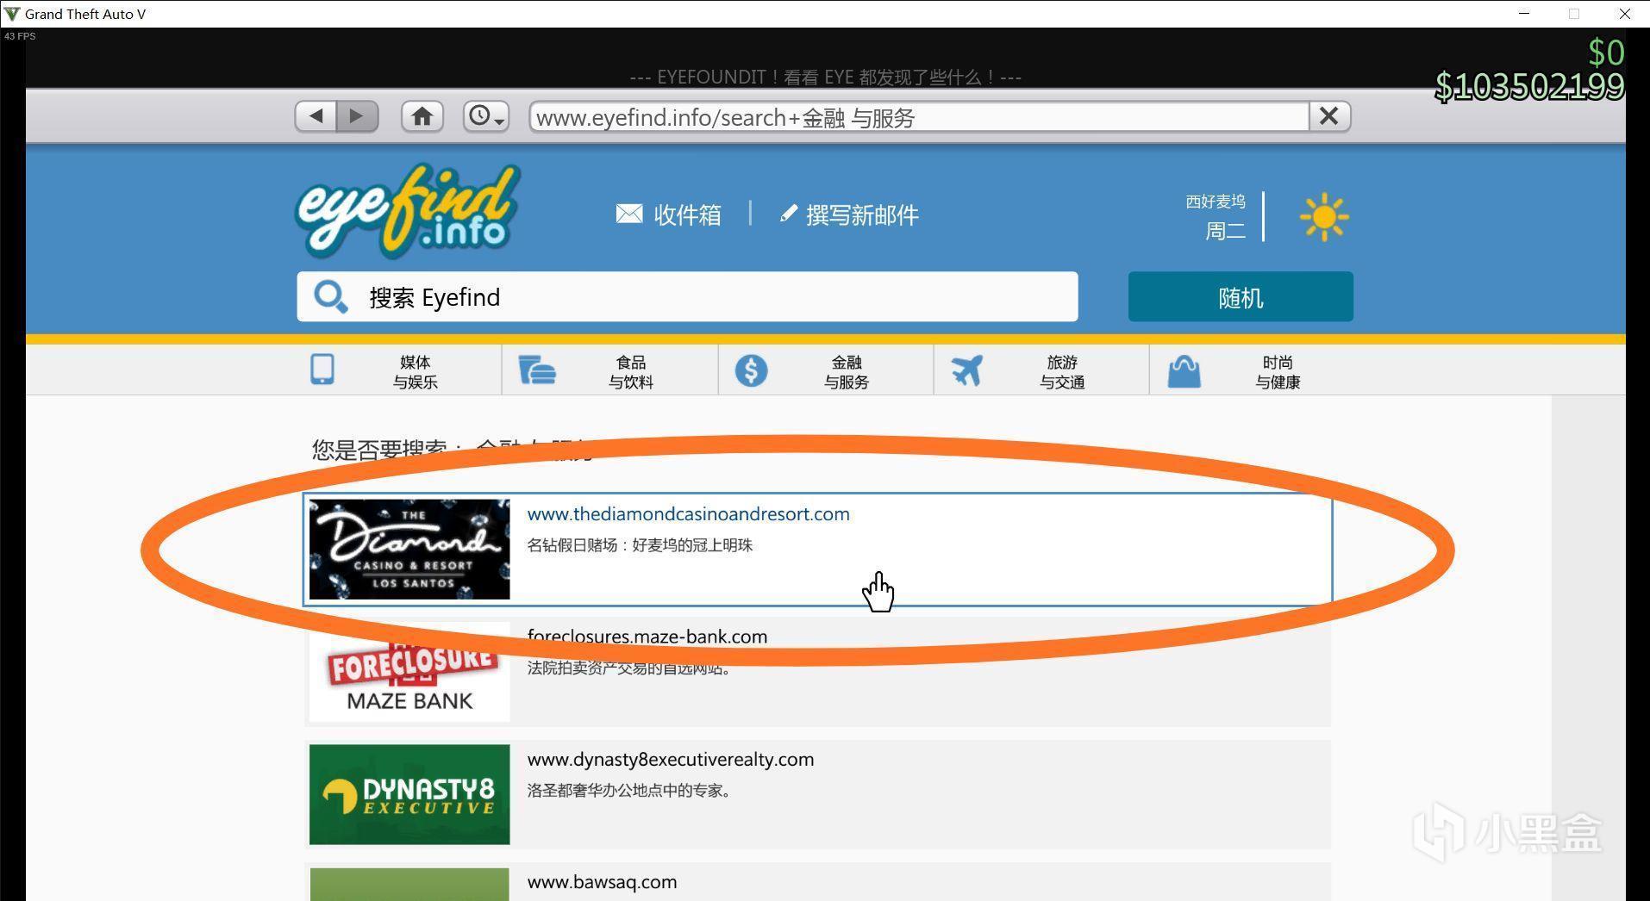Open www.thediamondcasinoandresort.com link
This screenshot has height=901, width=1650.
pos(688,514)
